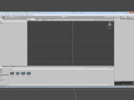Image resolution: width=134 pixels, height=100 pixels.
Task: Select the Rect transform tool
Action: point(6,17)
